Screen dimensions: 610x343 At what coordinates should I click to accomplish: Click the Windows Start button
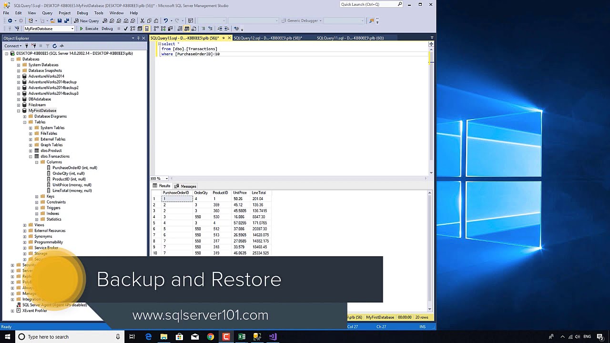click(7, 337)
